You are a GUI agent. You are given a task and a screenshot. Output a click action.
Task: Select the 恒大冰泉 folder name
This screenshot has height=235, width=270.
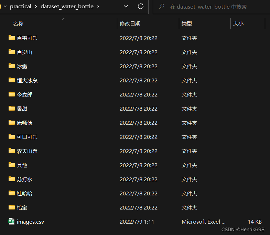27,80
